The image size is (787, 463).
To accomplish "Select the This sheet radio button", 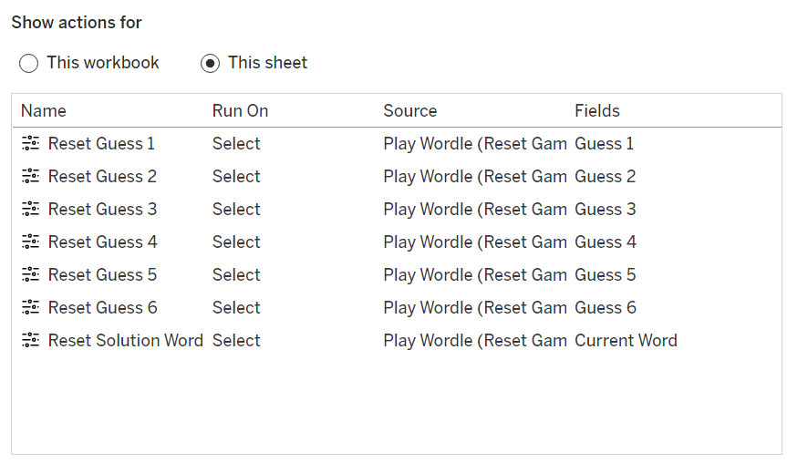I will click(x=211, y=63).
